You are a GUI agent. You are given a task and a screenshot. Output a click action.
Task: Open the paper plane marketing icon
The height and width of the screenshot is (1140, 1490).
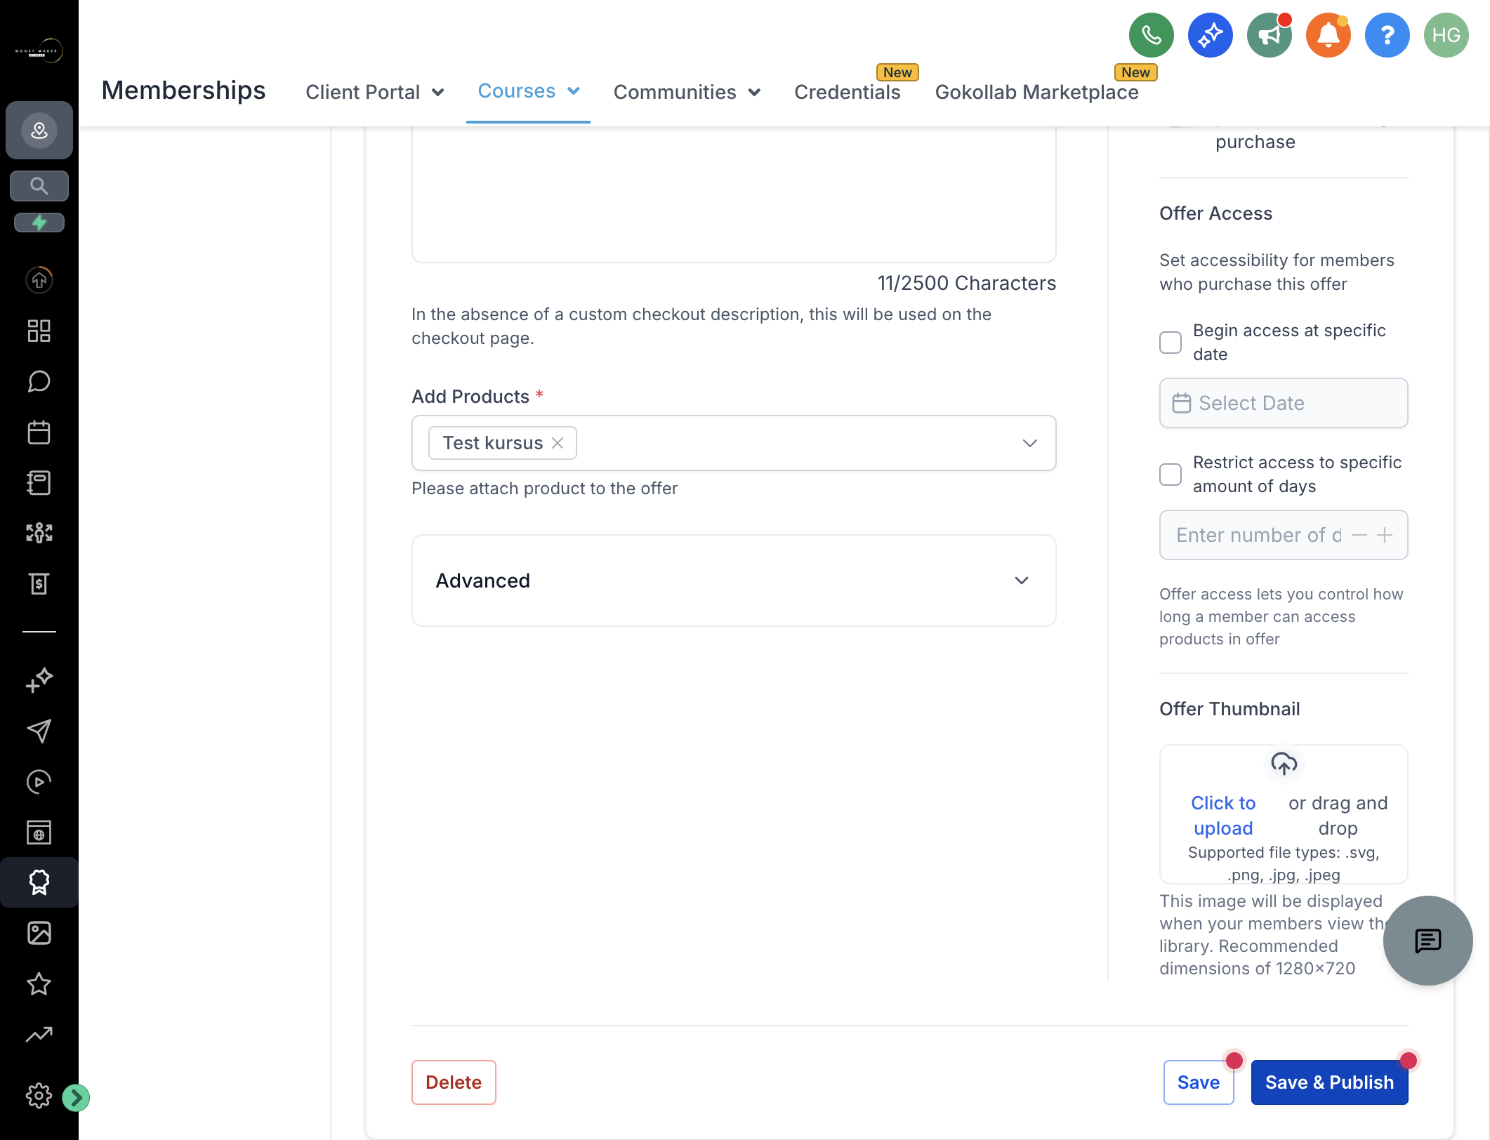(x=39, y=731)
